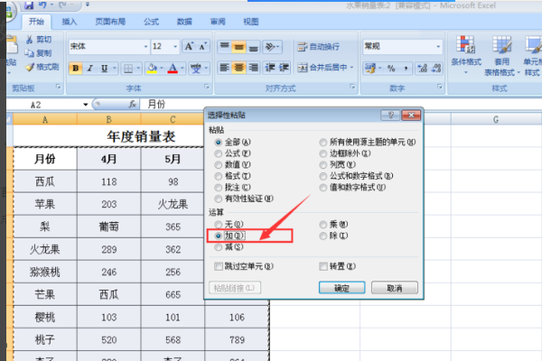542x361 pixels.
Task: Decrease font size with small A
Action: click(x=203, y=46)
